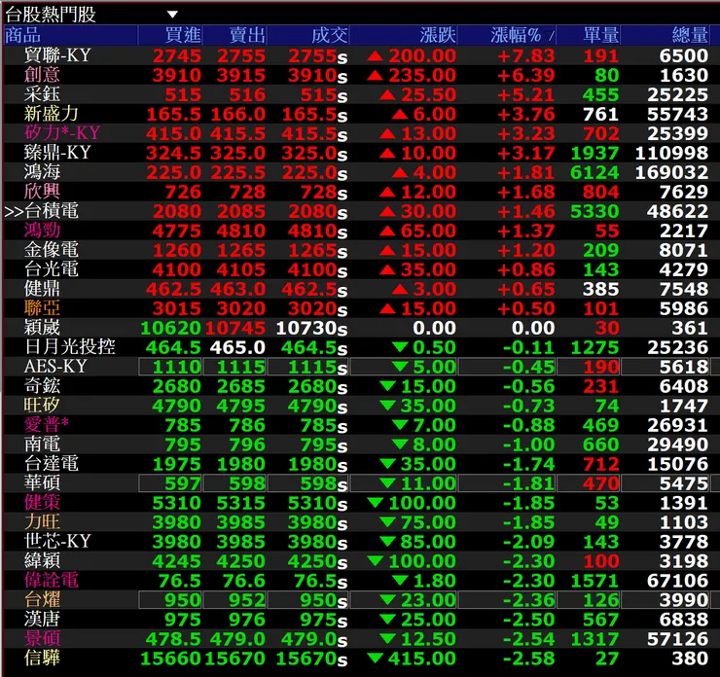
Task: Select the 偉詮電 stock name
Action: point(51,580)
